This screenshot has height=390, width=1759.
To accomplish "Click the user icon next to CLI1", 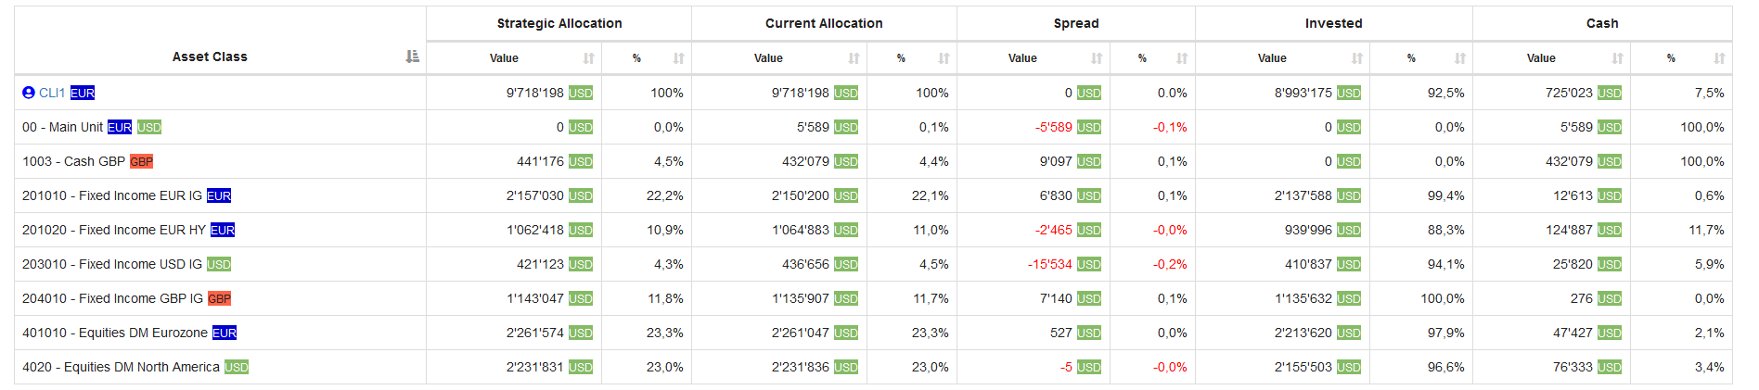I will (29, 93).
